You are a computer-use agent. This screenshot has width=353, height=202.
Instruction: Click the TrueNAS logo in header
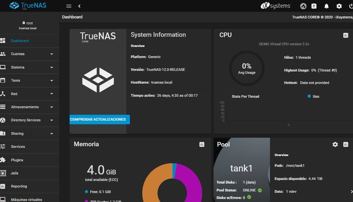(x=28, y=6)
